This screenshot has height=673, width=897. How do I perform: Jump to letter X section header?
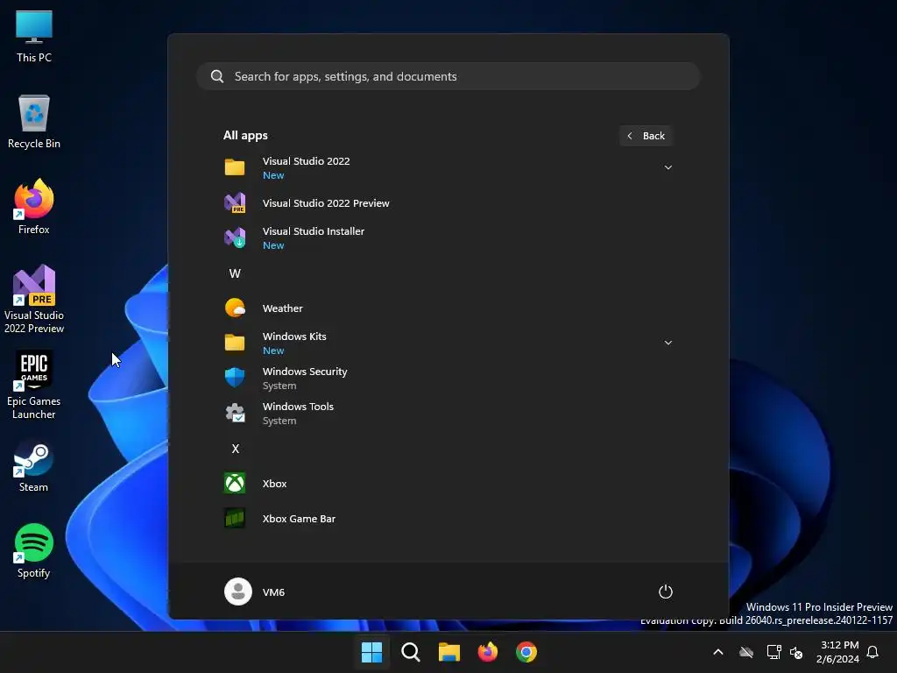coord(235,449)
